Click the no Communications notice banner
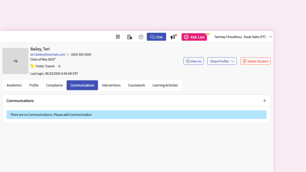Screen dimensions: 306x172 [x=137, y=115]
